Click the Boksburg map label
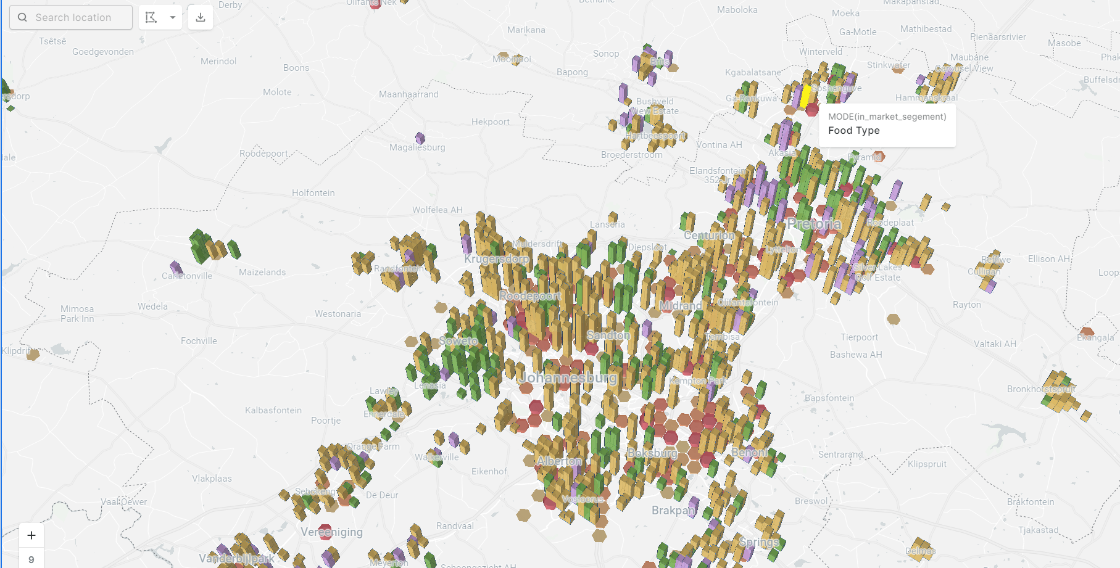This screenshot has width=1120, height=568. pyautogui.click(x=652, y=453)
